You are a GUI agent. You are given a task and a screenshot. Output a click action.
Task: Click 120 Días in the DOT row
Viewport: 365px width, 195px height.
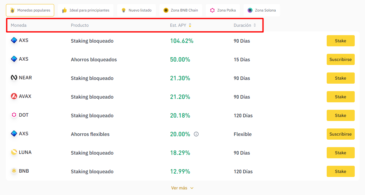243,115
